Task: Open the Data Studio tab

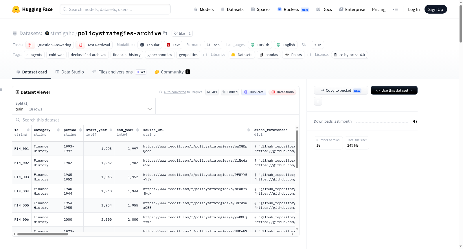Action: pyautogui.click(x=70, y=72)
